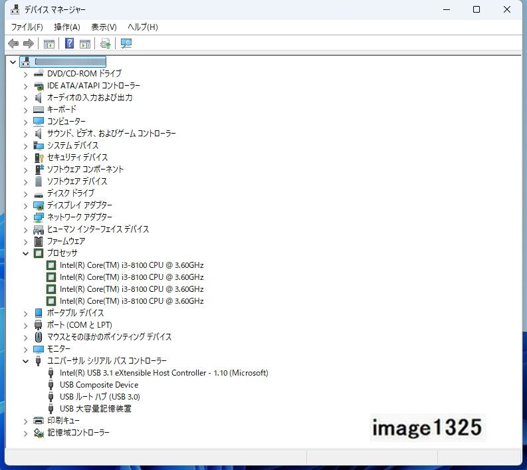This screenshot has height=470, width=527.
Task: Select Intel USB 3.1 eXtensible Host Controller
Action: click(163, 373)
